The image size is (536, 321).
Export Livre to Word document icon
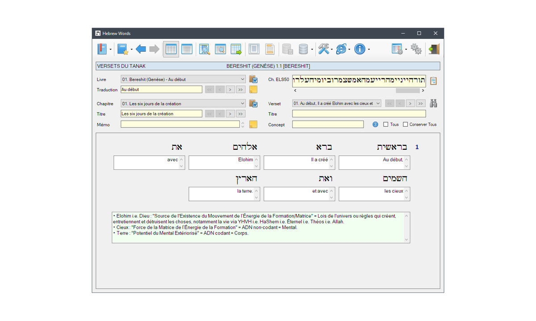click(x=254, y=79)
